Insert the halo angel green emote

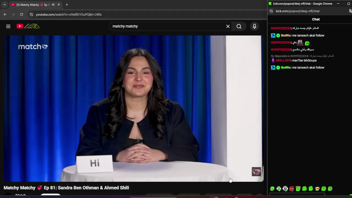298,188
